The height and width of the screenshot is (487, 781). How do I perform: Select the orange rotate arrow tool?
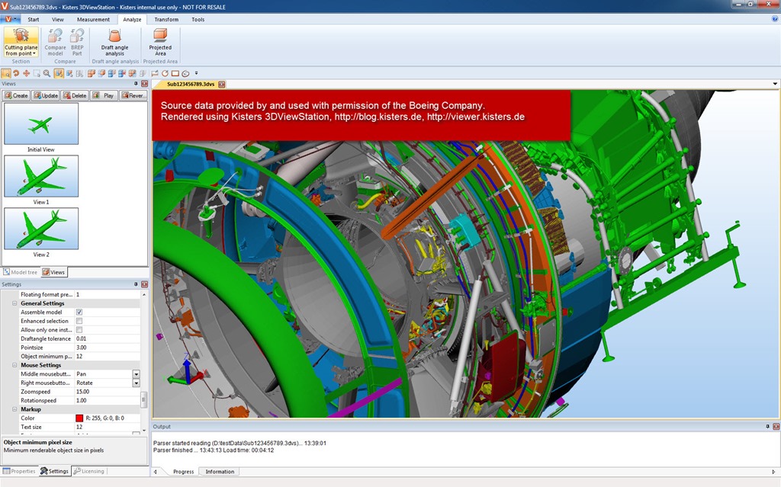pyautogui.click(x=16, y=73)
